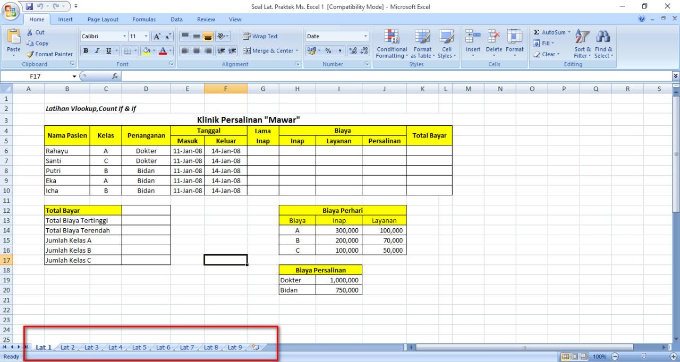Screen dimensions: 680x362
Task: Toggle Middle Align vertical alignment
Action: pos(197,37)
